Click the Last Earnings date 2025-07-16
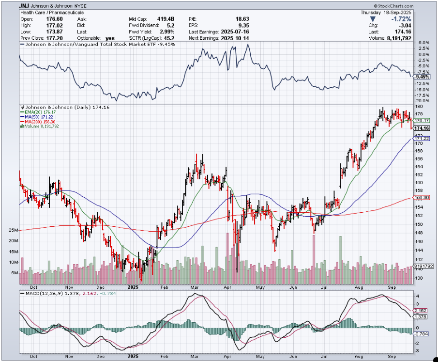 pos(235,32)
